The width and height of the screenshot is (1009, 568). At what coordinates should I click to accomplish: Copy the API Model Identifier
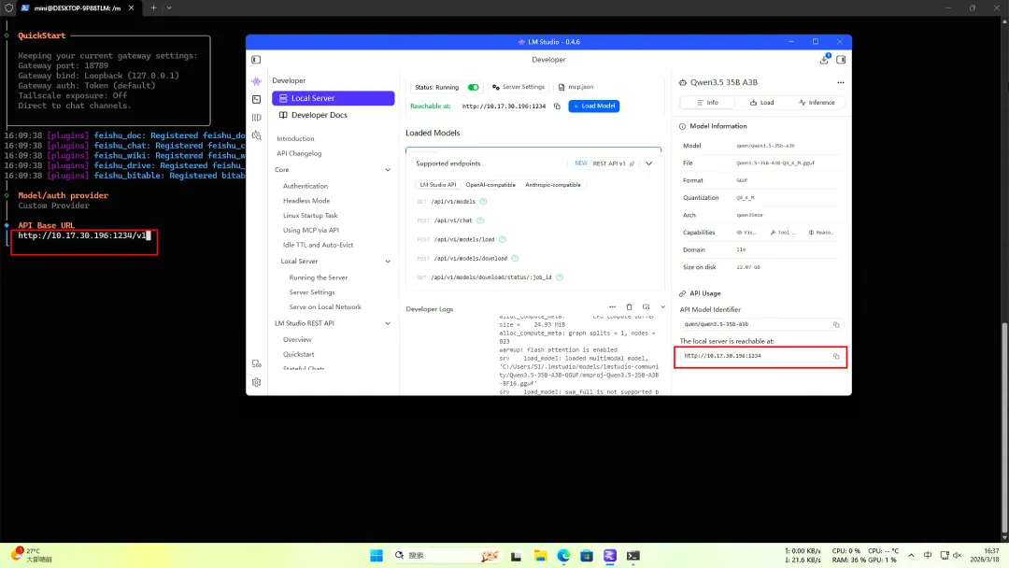[836, 325]
